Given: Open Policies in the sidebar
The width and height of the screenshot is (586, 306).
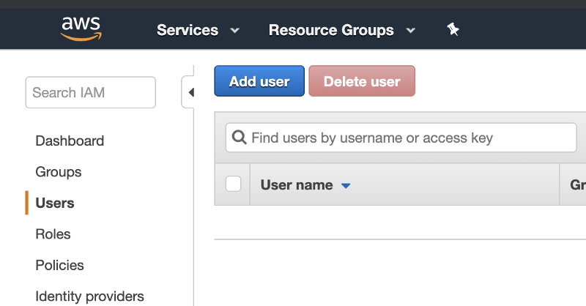Looking at the screenshot, I should click(x=59, y=265).
